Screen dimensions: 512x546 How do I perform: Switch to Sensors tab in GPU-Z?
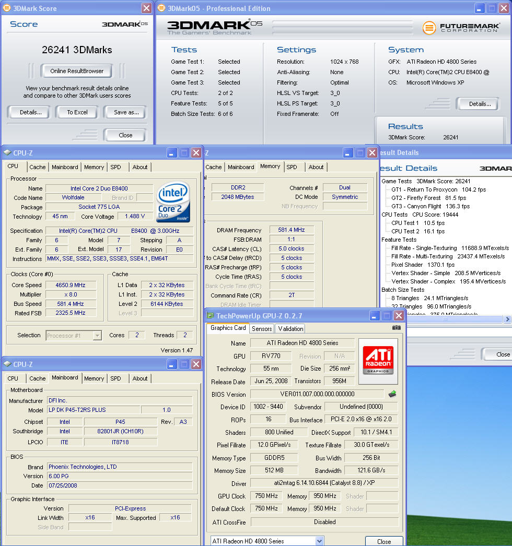[x=262, y=329]
